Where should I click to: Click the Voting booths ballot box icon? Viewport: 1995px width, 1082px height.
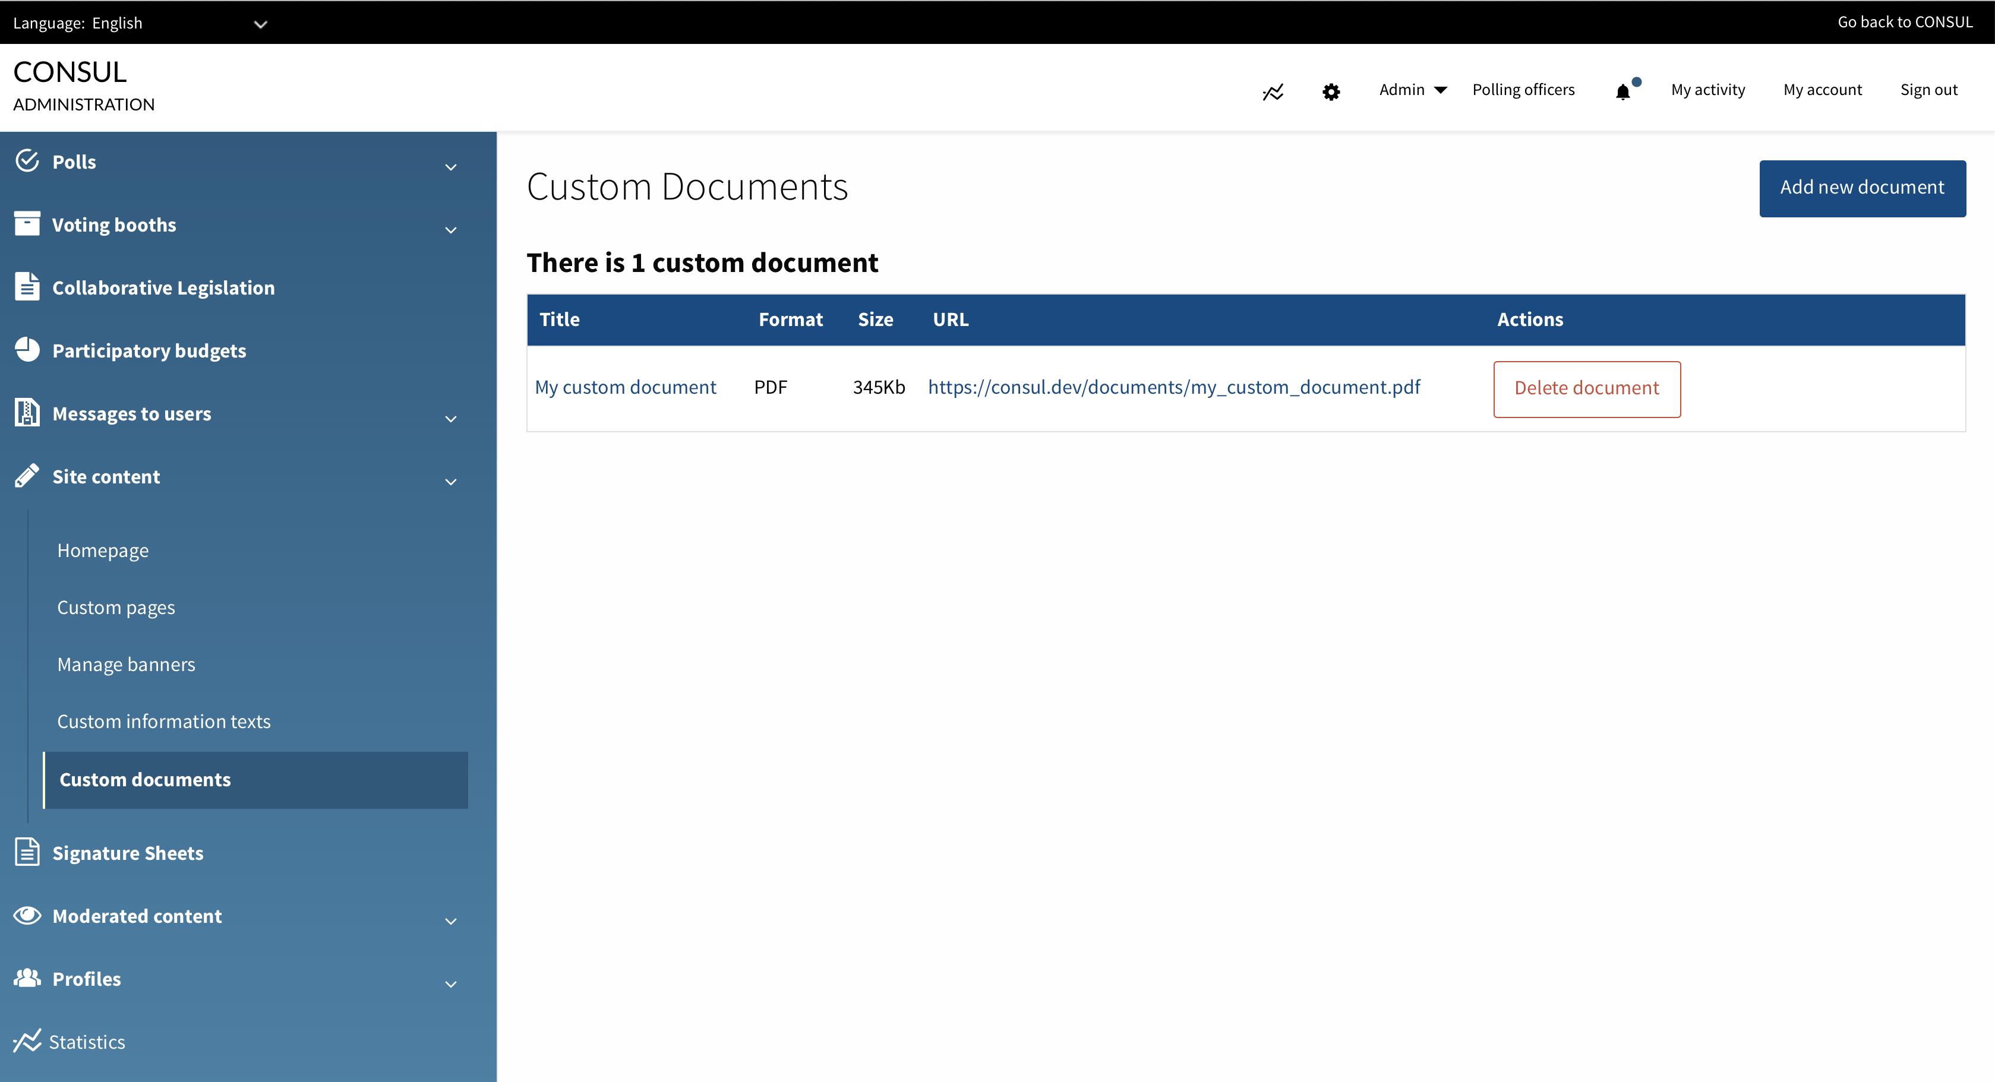(x=28, y=224)
